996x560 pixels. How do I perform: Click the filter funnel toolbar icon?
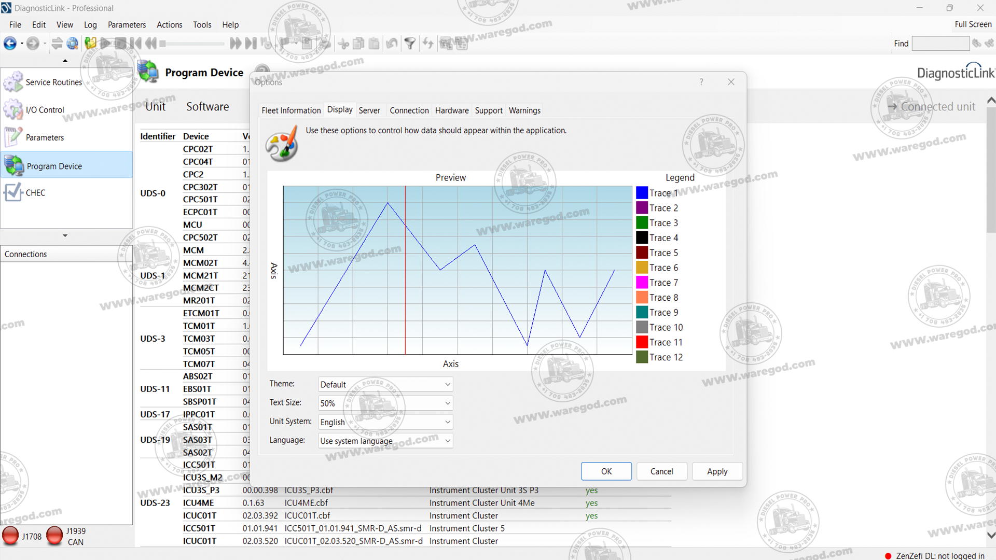point(410,44)
